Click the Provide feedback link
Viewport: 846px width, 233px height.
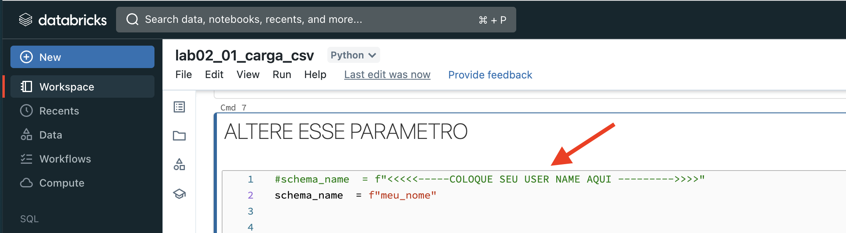[x=490, y=75]
